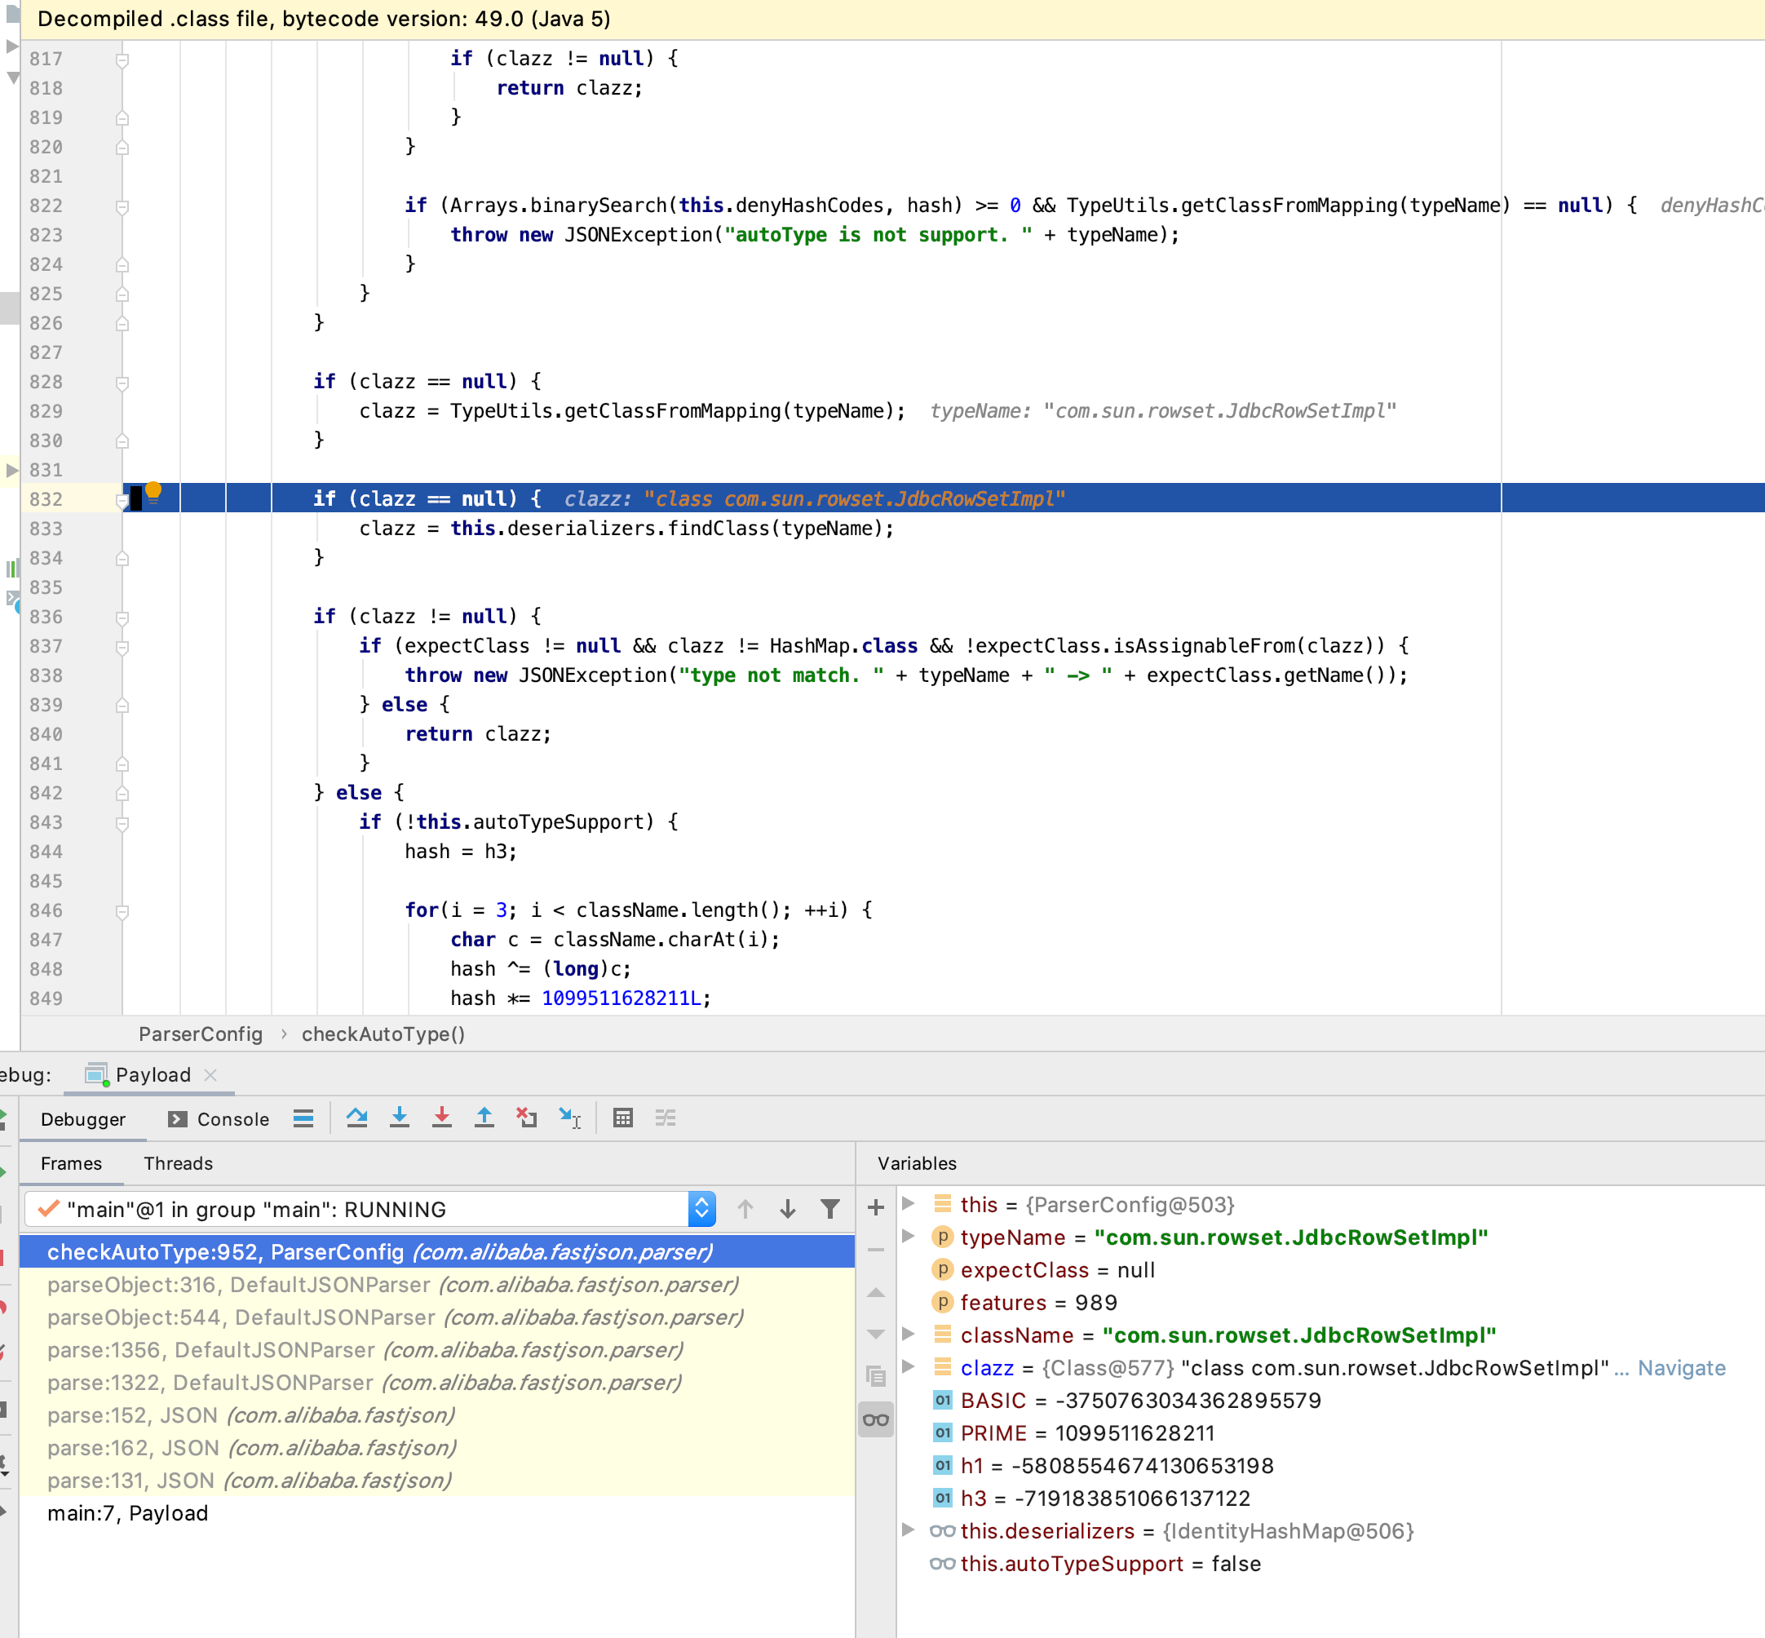
Task: Expand the this.deserializers watch node
Action: (x=909, y=1530)
